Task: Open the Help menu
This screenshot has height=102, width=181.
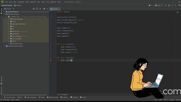Action: [x=59, y=2]
